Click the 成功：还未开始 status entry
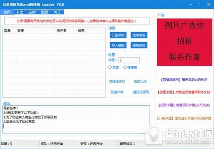Viewport: 214px width, 149px height. coord(52,144)
